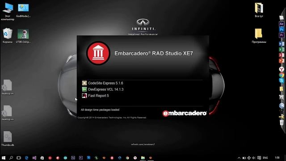
Task: Open Windows Store from taskbar
Action: coord(42,158)
